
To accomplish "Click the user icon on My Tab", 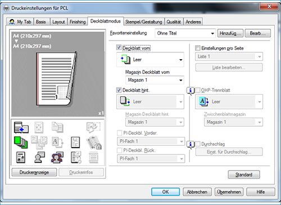I will pyautogui.click(x=12, y=21).
